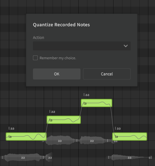
Task: Select the last 'la' note in the sequence
Action: tap(130, 137)
